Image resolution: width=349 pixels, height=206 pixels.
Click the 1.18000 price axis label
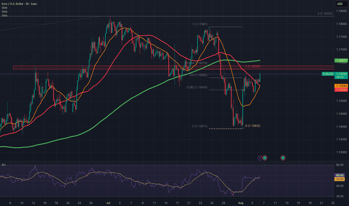pyautogui.click(x=342, y=24)
